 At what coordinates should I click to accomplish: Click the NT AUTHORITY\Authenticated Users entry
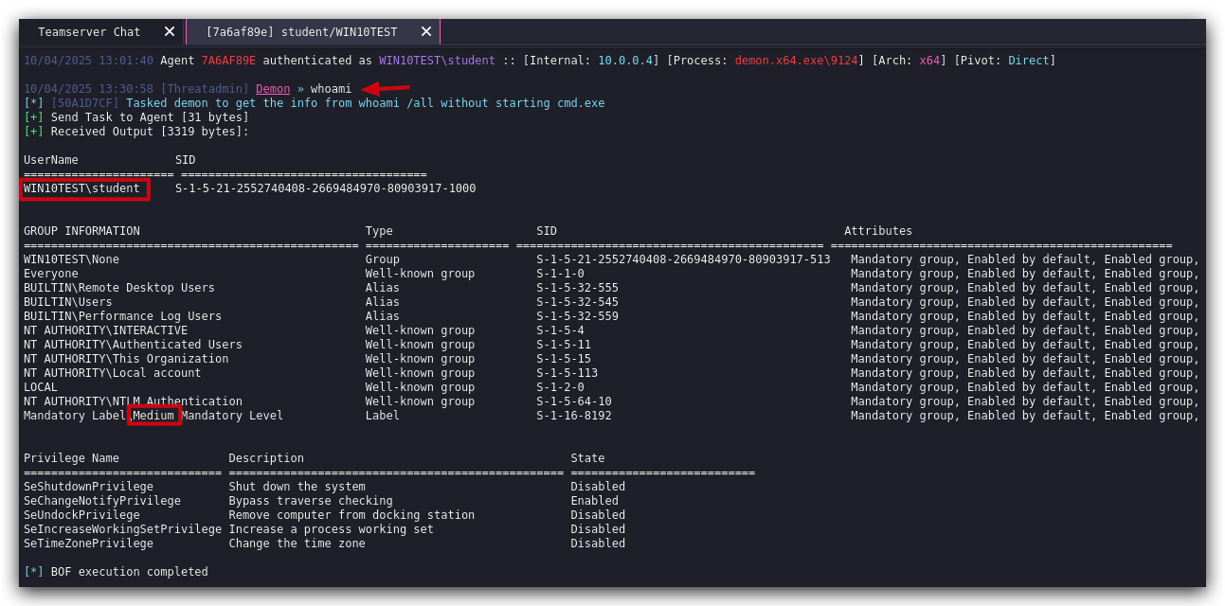pos(133,345)
